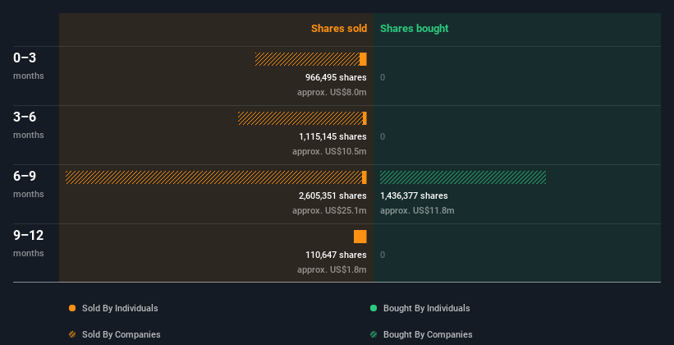
Task: Click the 9–12 months solid orange square
Action: pyautogui.click(x=360, y=237)
